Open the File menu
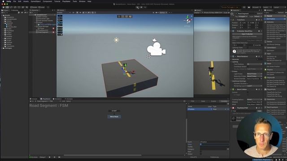Screen dimensions: 287x161 click(14, 1)
